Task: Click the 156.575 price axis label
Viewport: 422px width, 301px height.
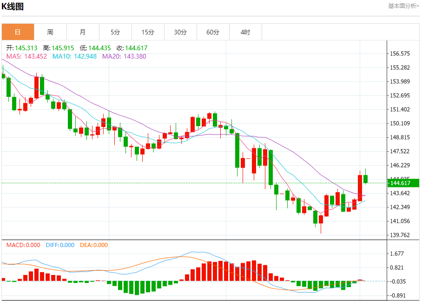Action: [400, 54]
